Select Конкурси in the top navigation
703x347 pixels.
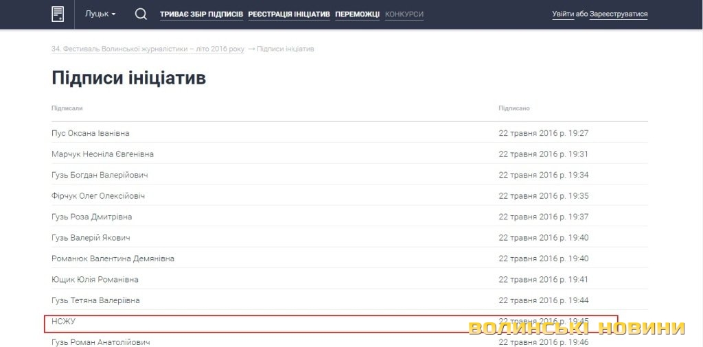[404, 14]
